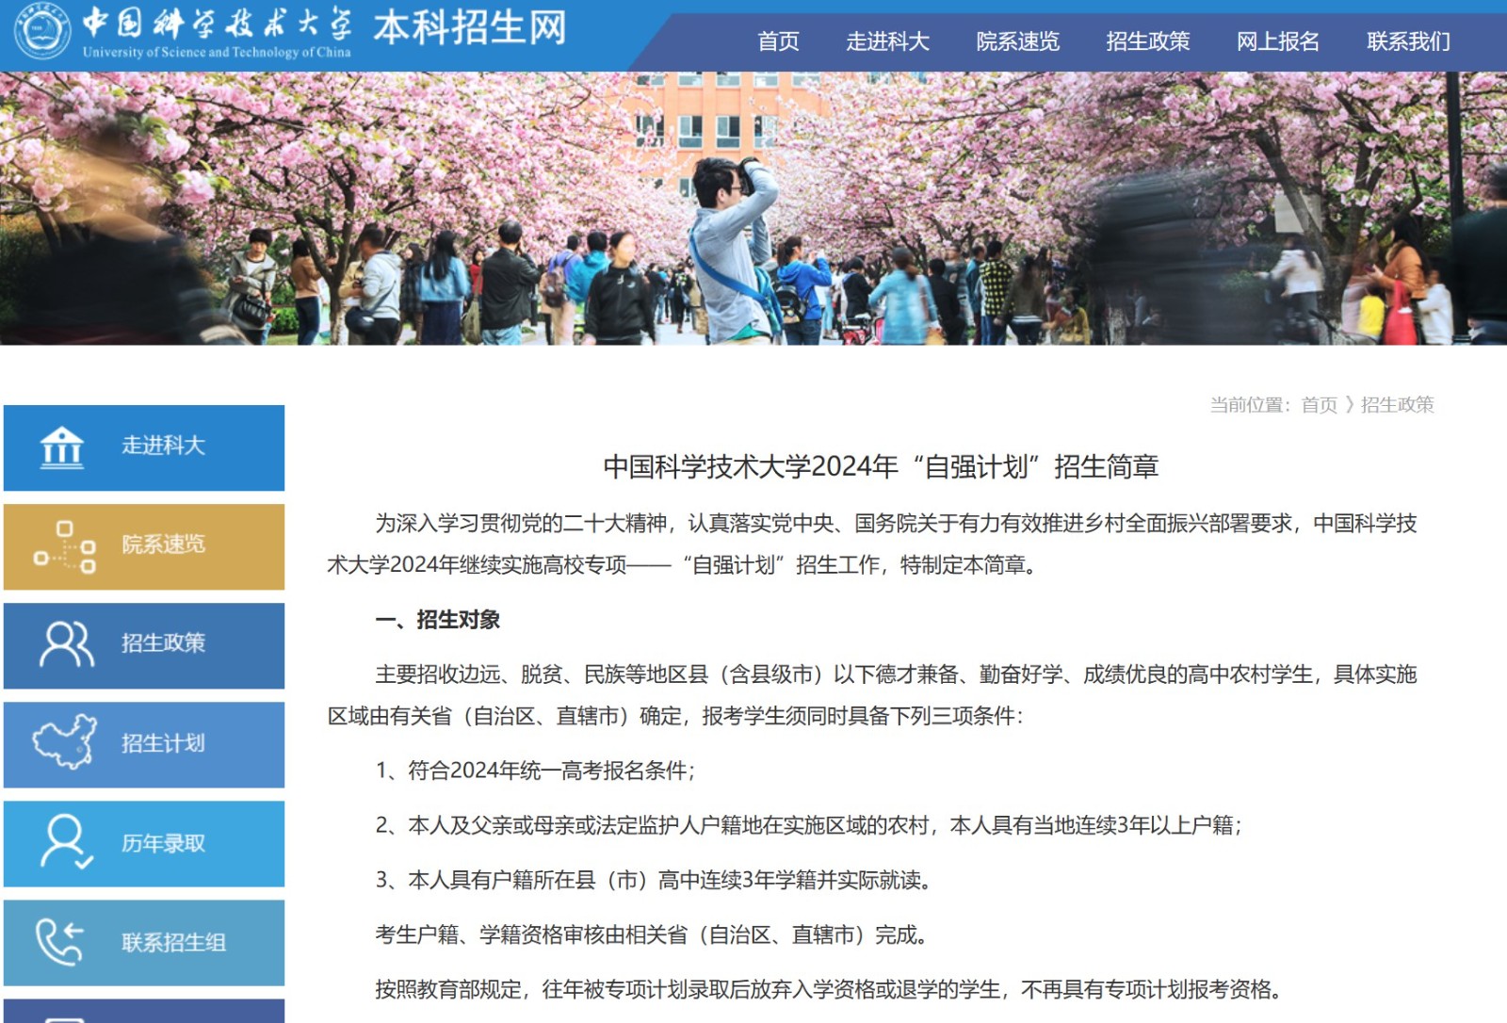1507x1023 pixels.
Task: Click the nodes icon for 院系速览
Action: point(64,546)
